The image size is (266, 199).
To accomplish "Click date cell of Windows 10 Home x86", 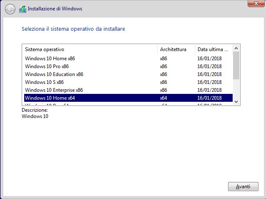I will [210, 59].
